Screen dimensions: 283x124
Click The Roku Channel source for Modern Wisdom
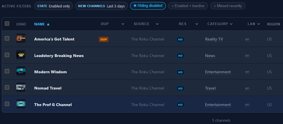tap(148, 72)
